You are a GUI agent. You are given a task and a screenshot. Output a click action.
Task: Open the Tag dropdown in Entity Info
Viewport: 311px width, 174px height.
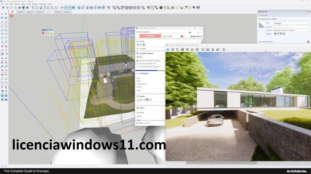[x=291, y=23]
